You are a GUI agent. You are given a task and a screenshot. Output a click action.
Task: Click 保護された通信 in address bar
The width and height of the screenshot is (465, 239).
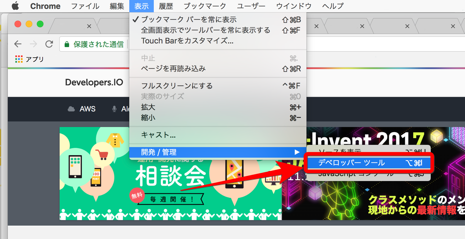click(98, 44)
